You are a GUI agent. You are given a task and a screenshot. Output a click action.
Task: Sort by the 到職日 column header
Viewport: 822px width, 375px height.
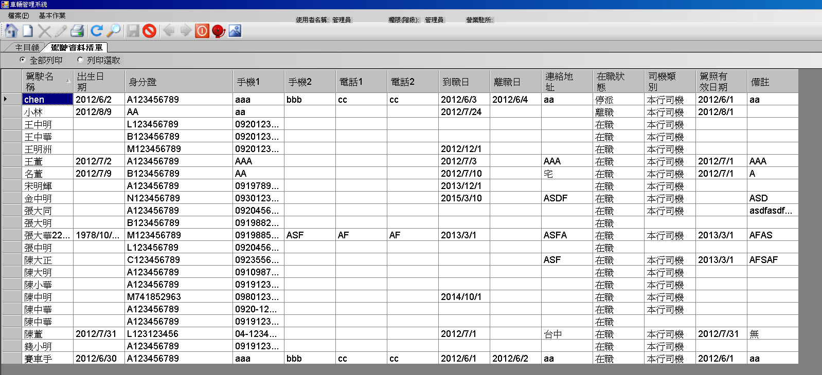[x=464, y=81]
